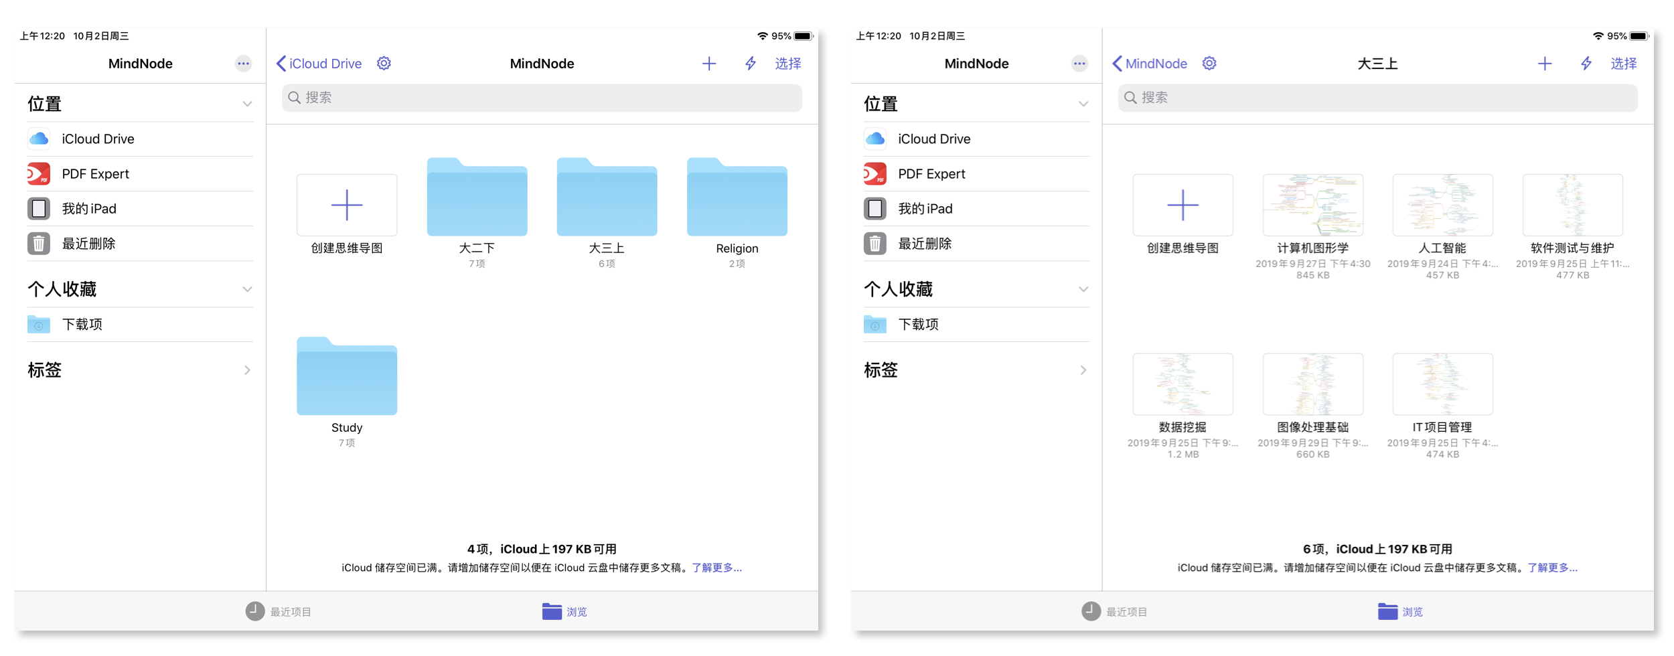Viewport: 1674px width, 656px height.
Task: Open the Study folder
Action: click(347, 376)
